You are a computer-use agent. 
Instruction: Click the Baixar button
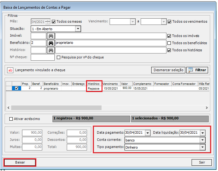[x=20, y=162]
